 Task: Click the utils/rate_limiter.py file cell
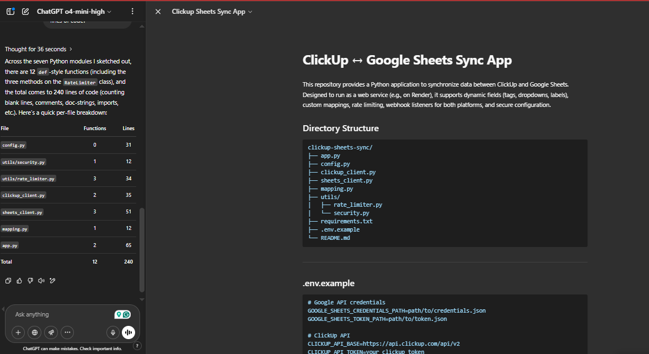[x=28, y=179]
